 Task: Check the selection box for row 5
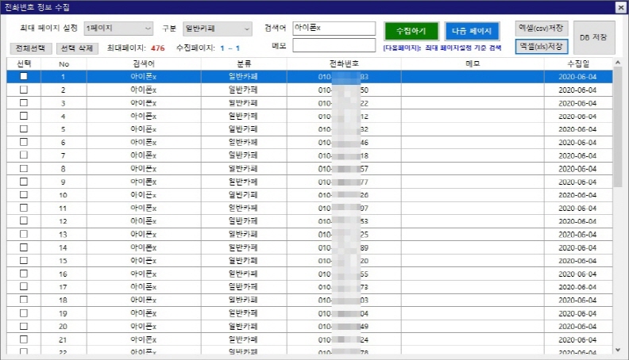(24, 129)
